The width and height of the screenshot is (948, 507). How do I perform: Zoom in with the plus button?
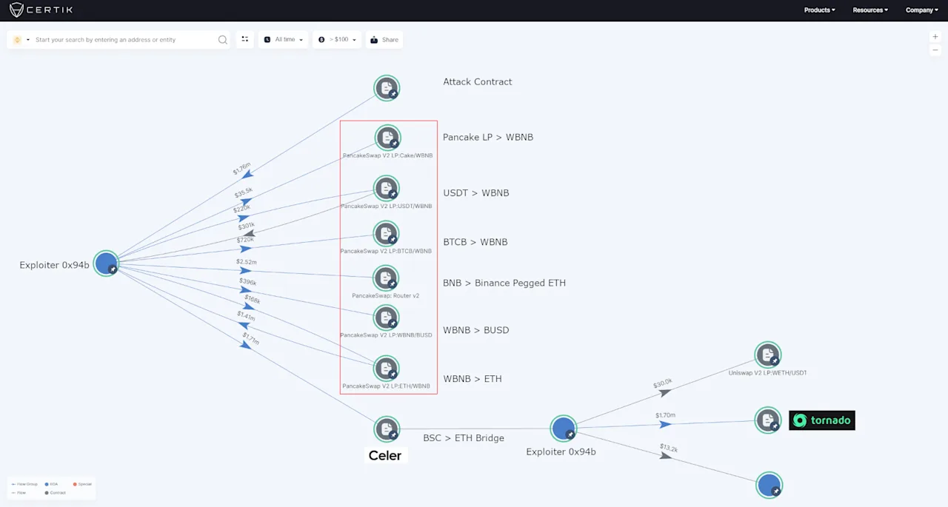[935, 37]
